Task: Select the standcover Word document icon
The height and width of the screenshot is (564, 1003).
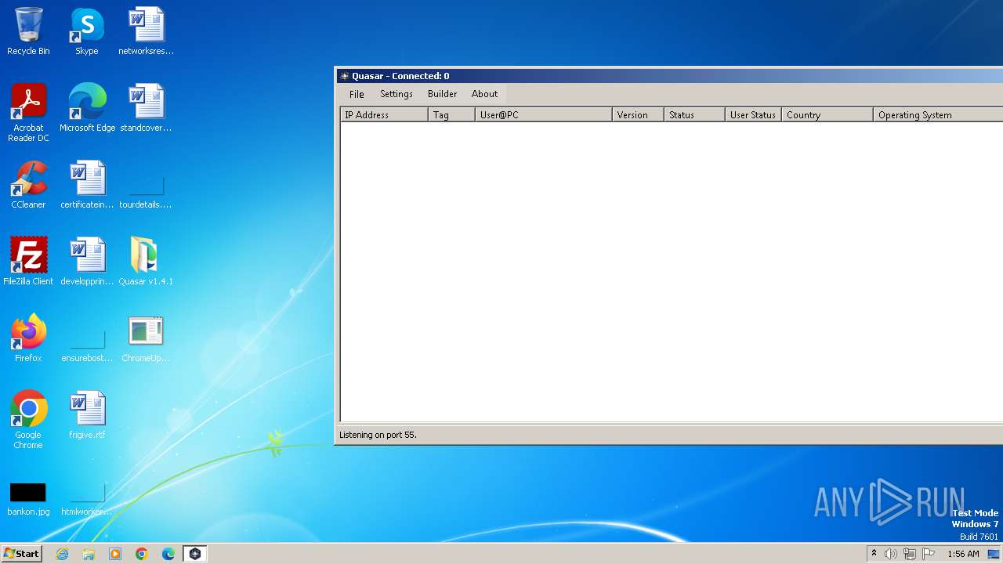Action: pos(146,108)
